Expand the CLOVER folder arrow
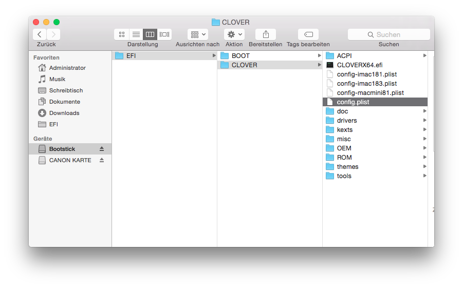The height and width of the screenshot is (288, 463). point(319,65)
